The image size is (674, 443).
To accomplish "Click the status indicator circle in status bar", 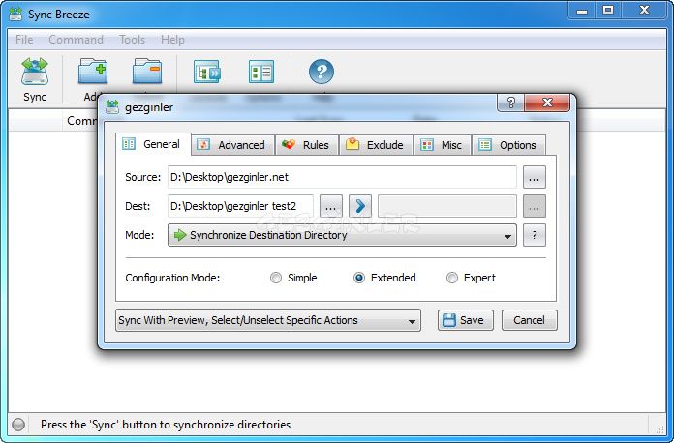I will coord(18,425).
